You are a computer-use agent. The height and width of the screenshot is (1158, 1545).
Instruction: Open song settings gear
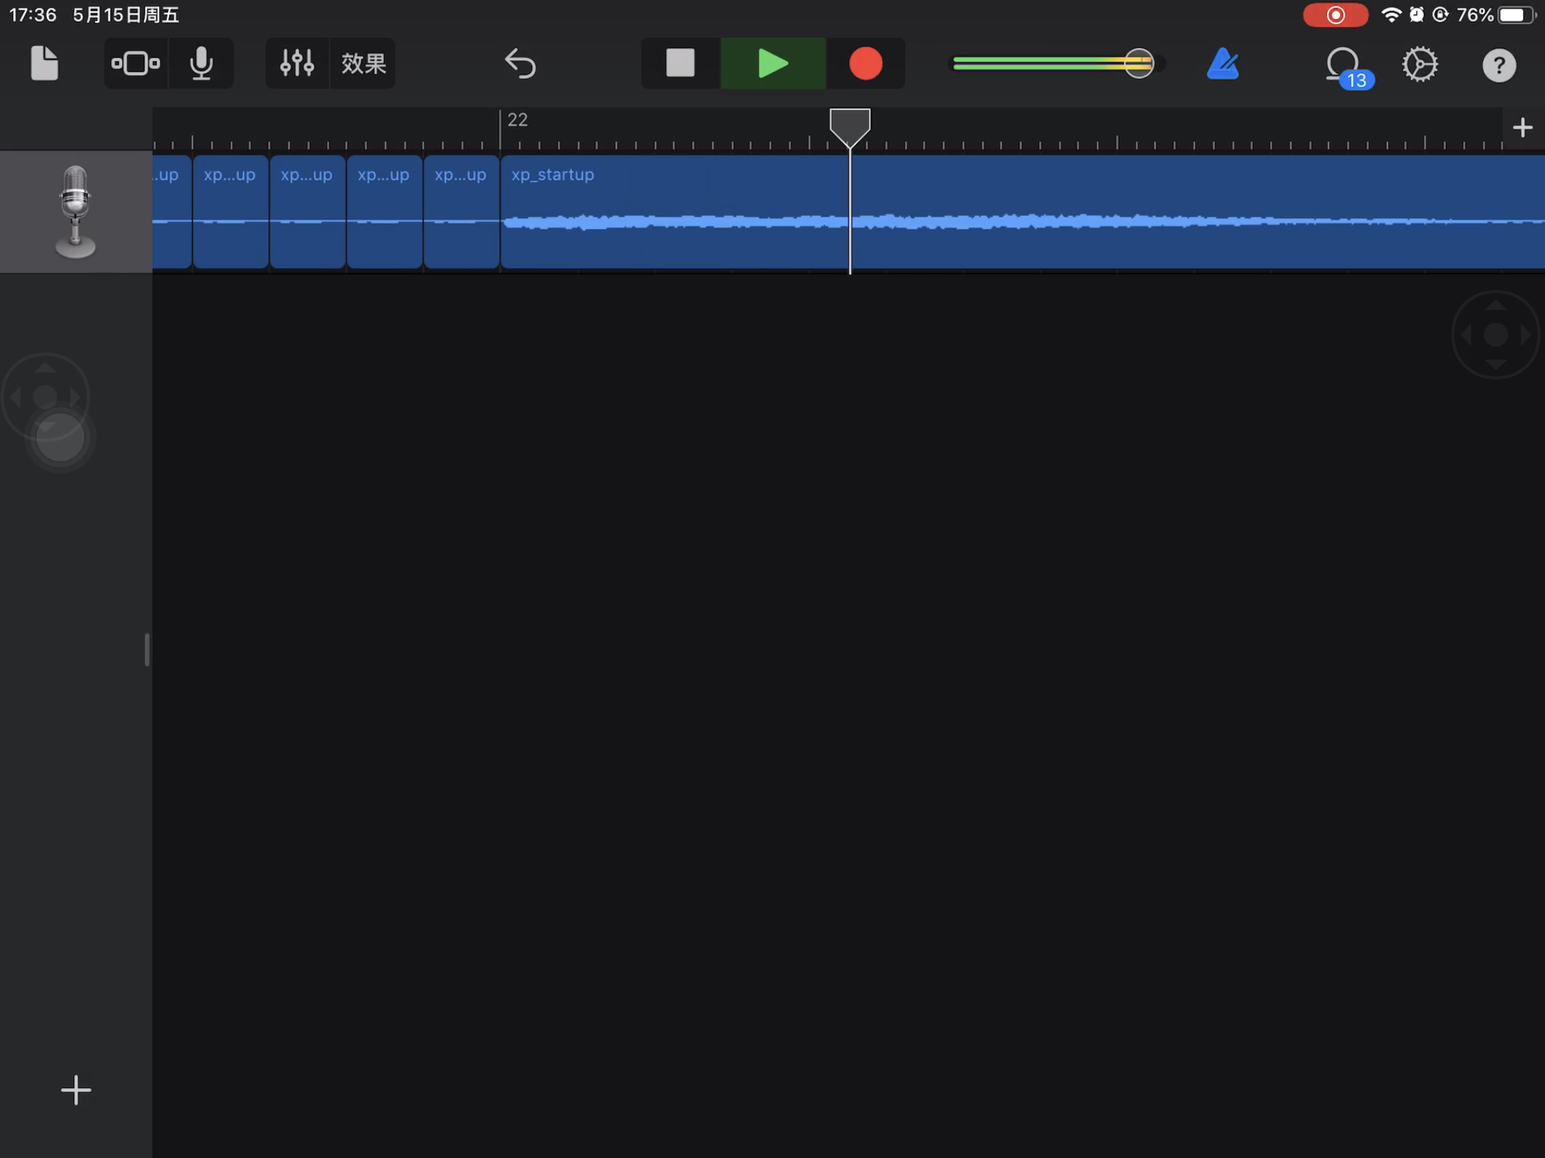1420,64
